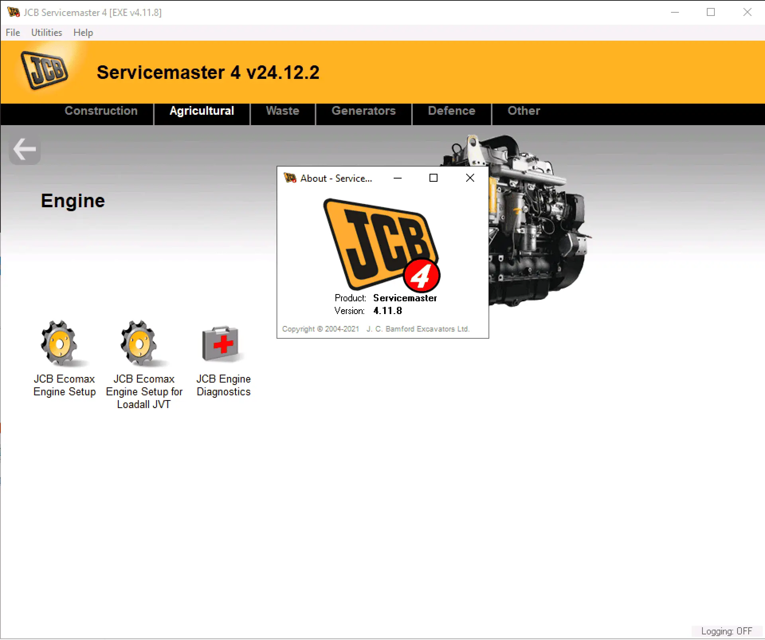Click the JCB app icon in main title bar

[x=13, y=12]
